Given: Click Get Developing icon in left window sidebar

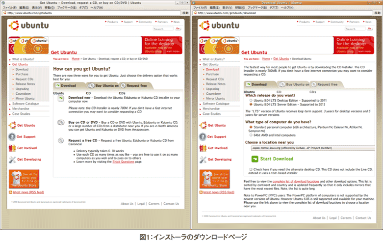Looking at the screenshot, I should click(12, 160).
